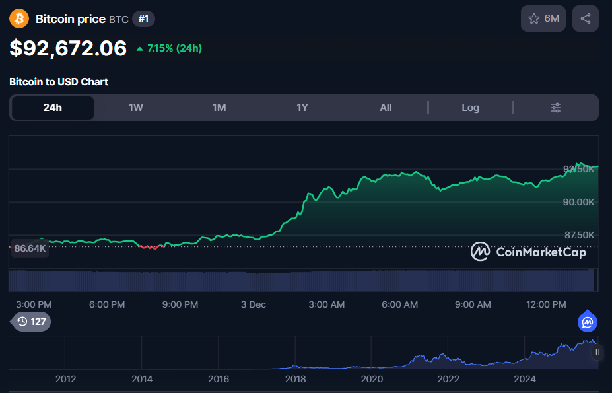Click the volume bars below the chart

[x=303, y=280]
